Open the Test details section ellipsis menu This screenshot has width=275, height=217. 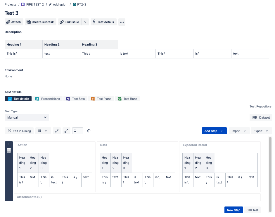point(270,92)
